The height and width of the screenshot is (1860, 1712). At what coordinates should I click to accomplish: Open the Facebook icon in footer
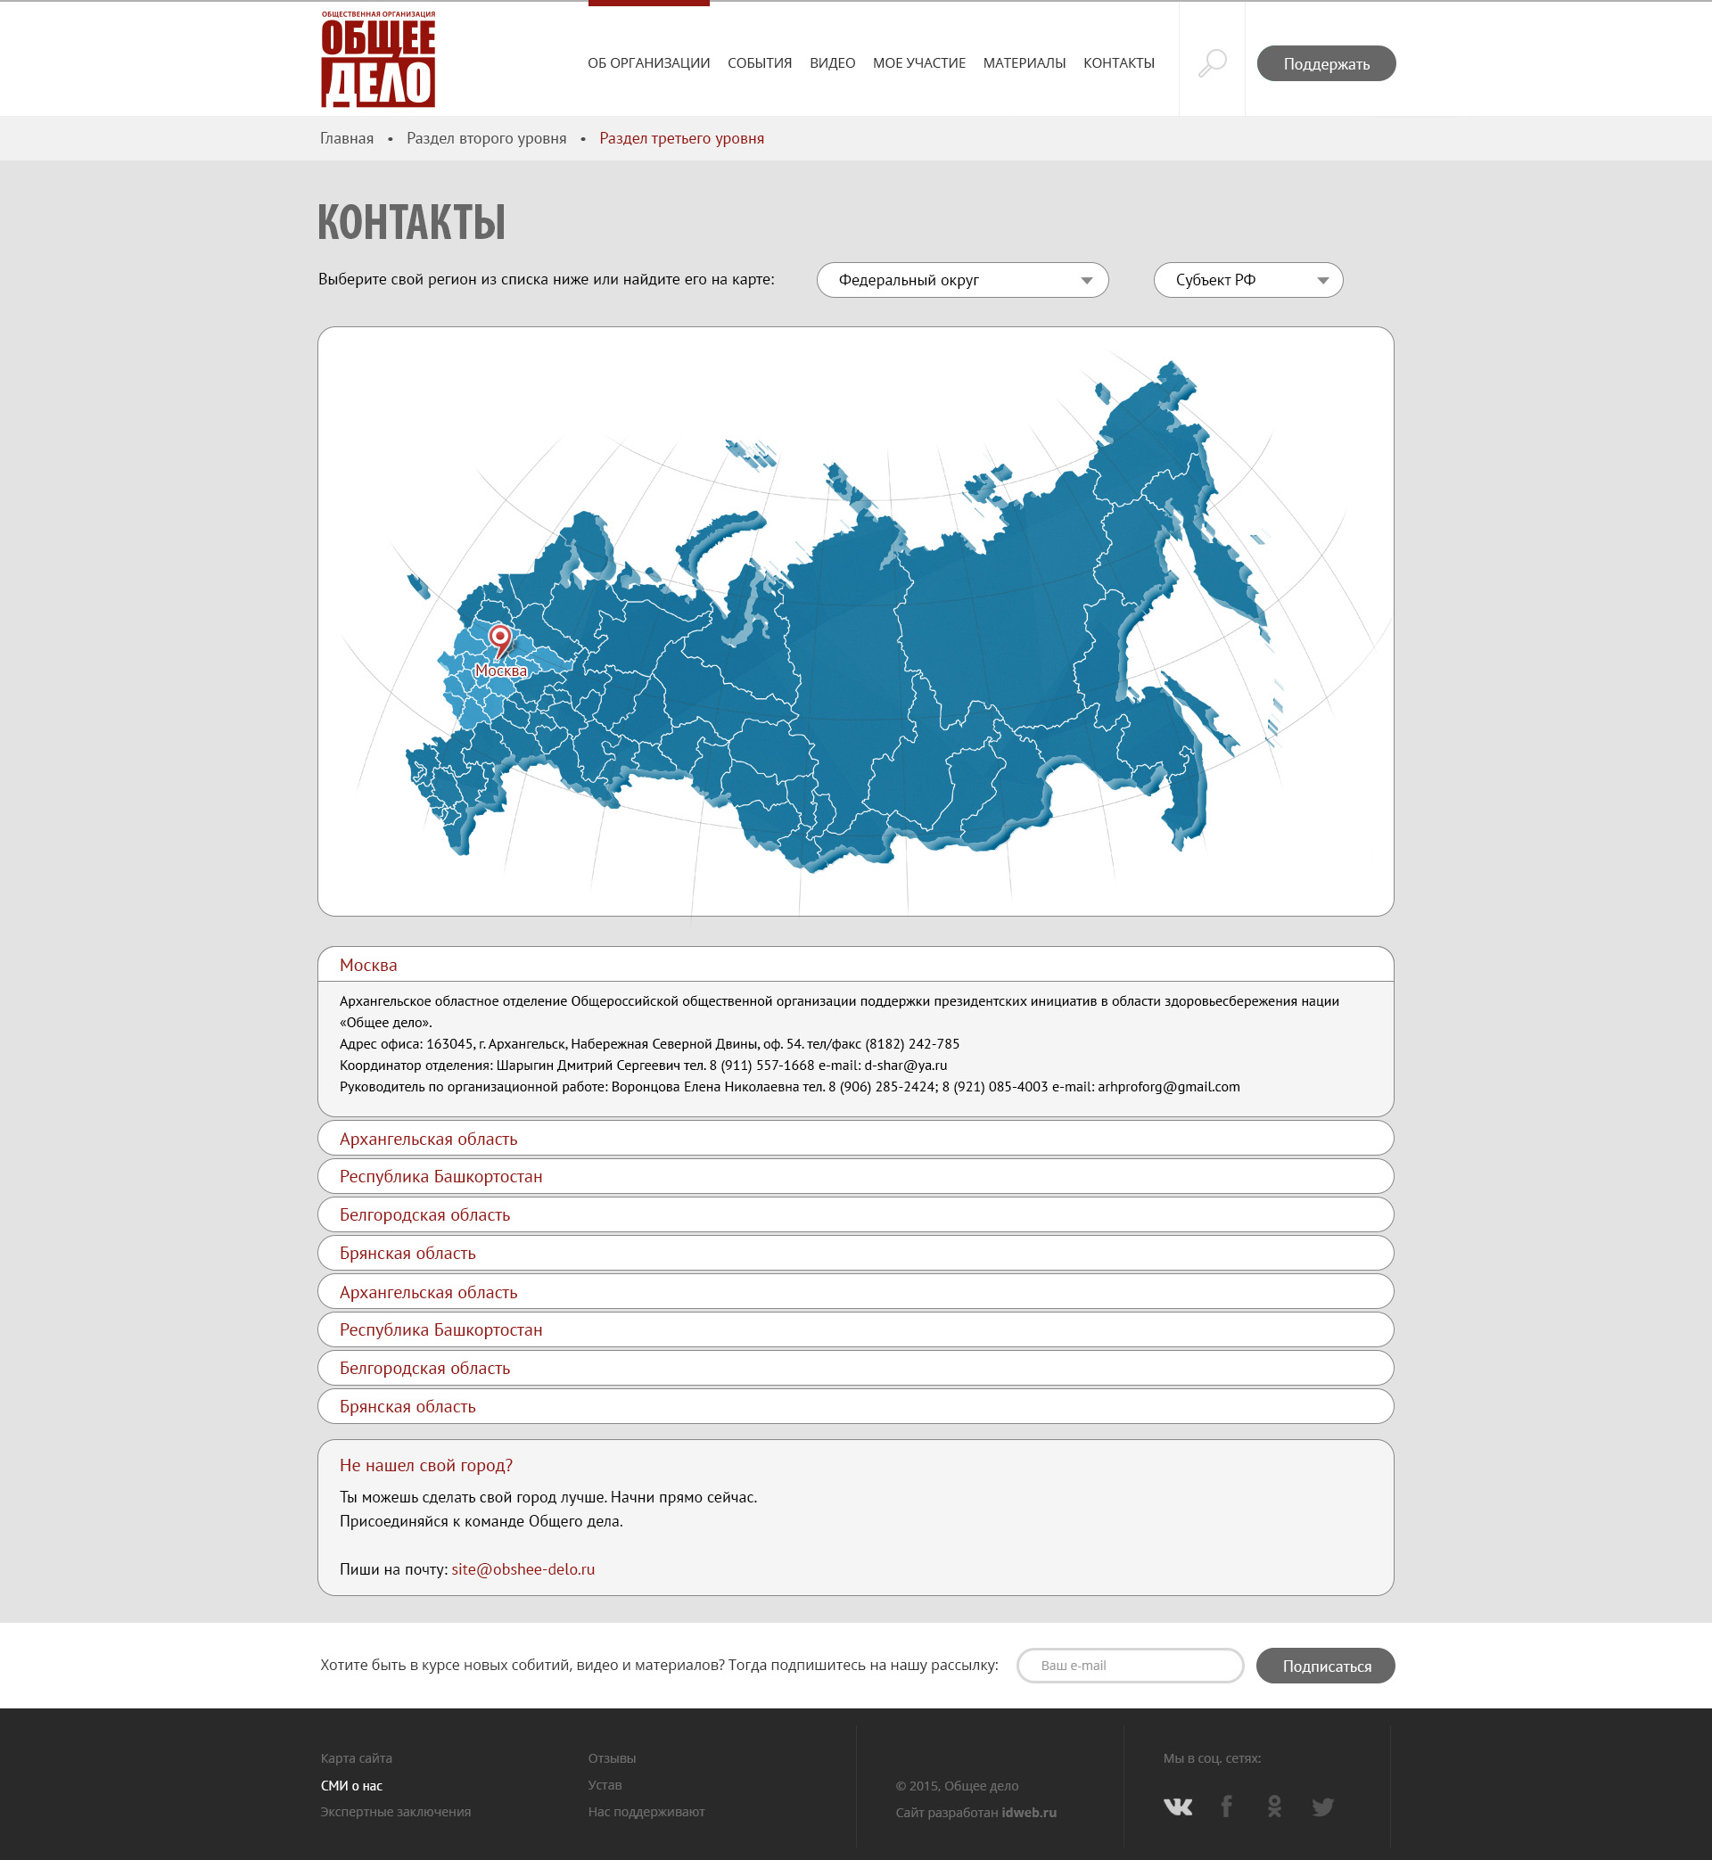[x=1227, y=1807]
